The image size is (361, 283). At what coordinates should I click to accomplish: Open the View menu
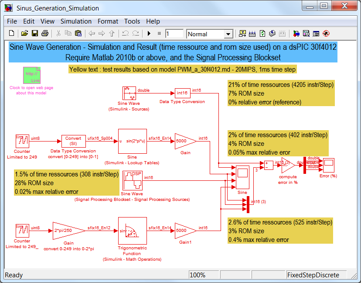tap(48, 21)
